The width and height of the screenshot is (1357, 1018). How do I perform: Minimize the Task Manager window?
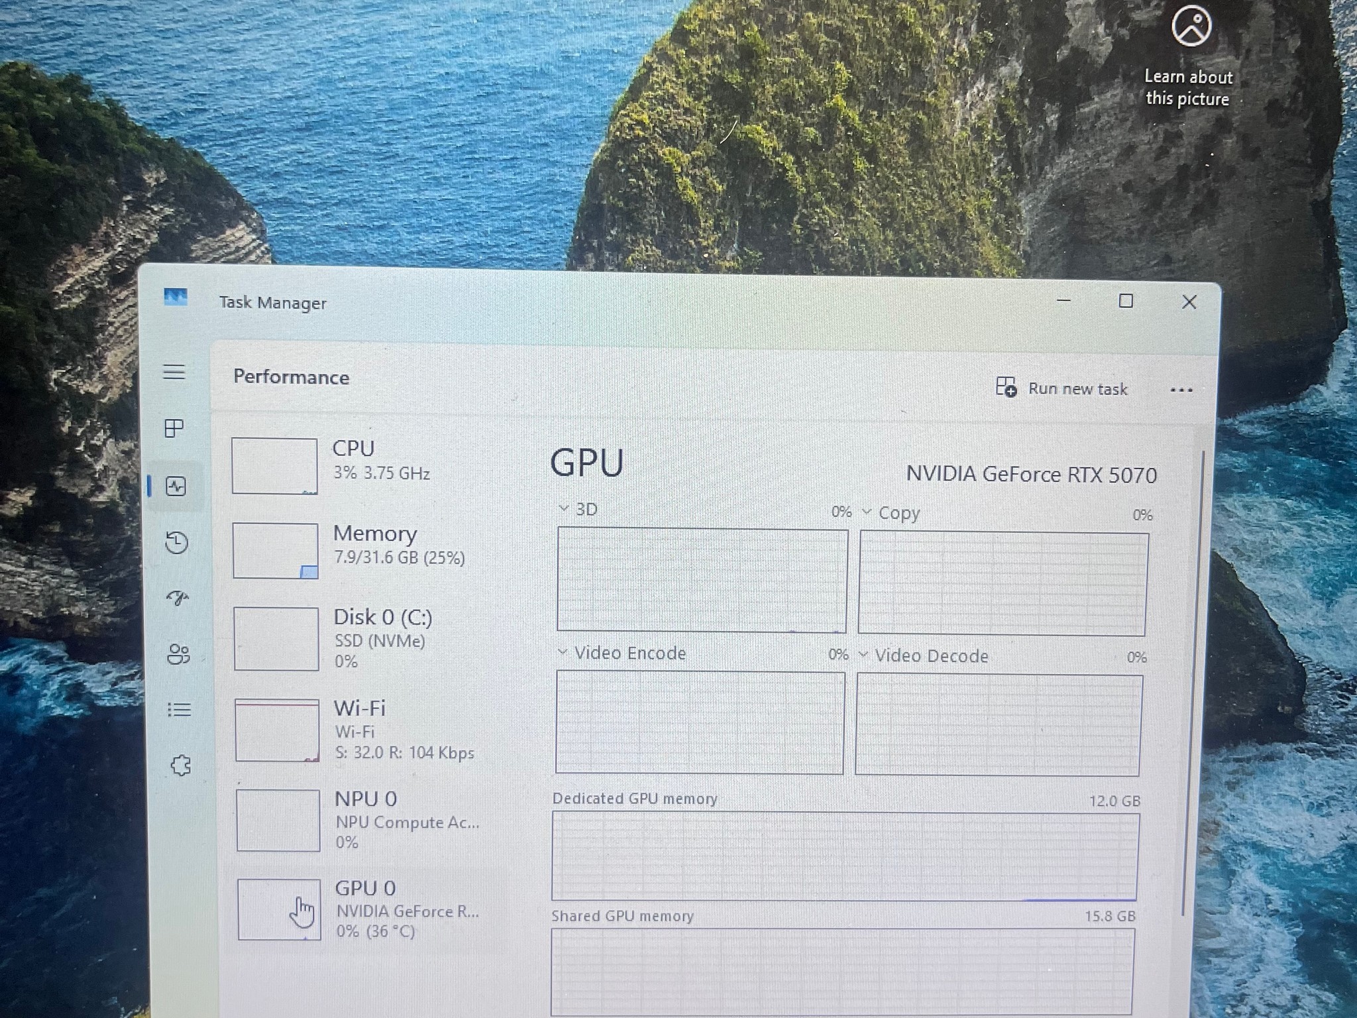(x=1064, y=300)
